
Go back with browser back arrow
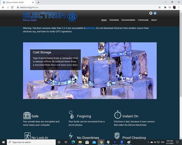(3, 8)
